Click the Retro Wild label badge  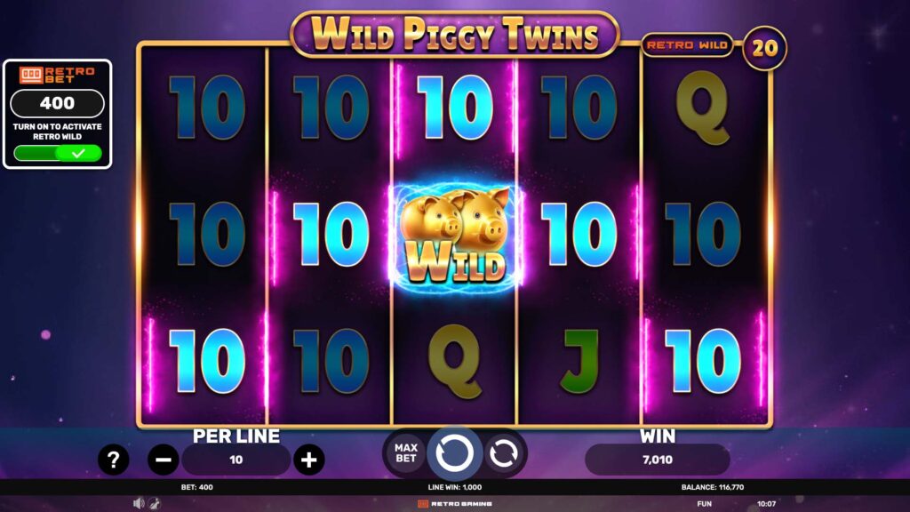pos(687,44)
